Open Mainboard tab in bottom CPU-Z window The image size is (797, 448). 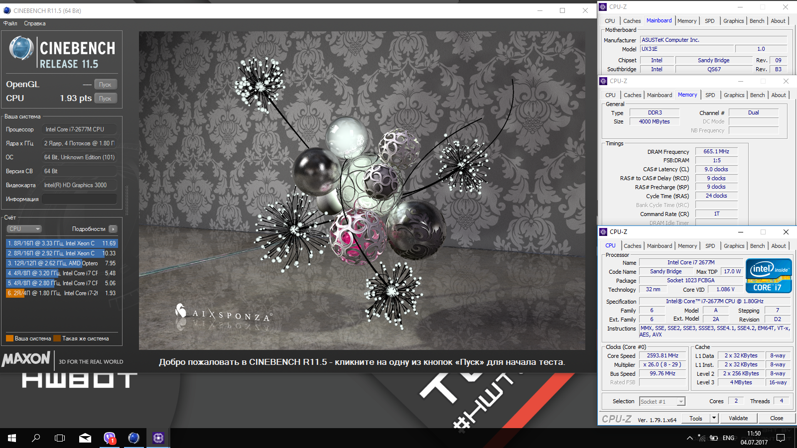660,246
